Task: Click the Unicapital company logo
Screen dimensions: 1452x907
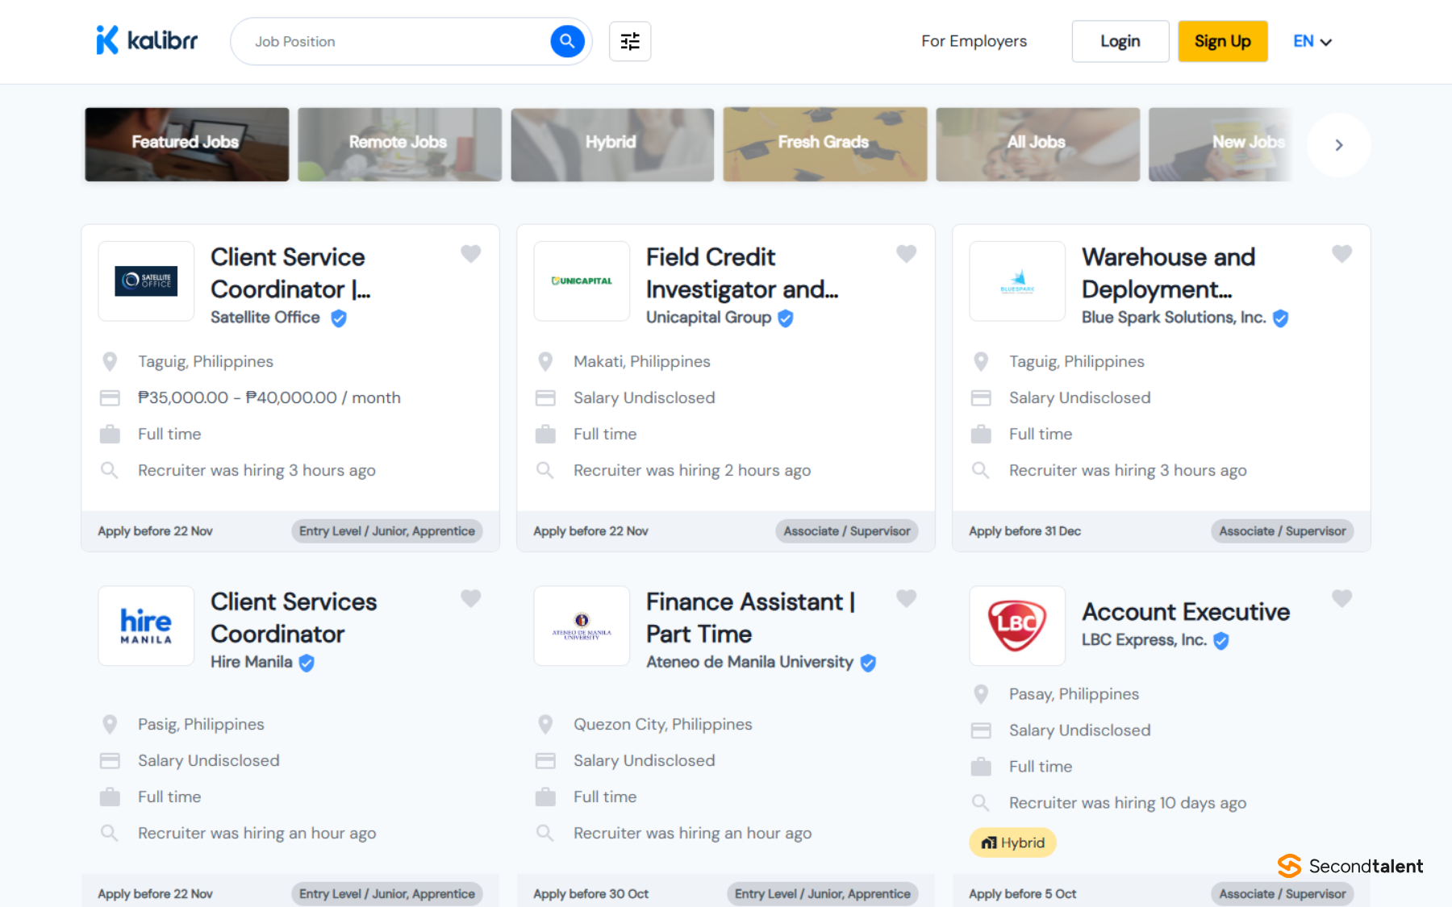Action: tap(582, 281)
